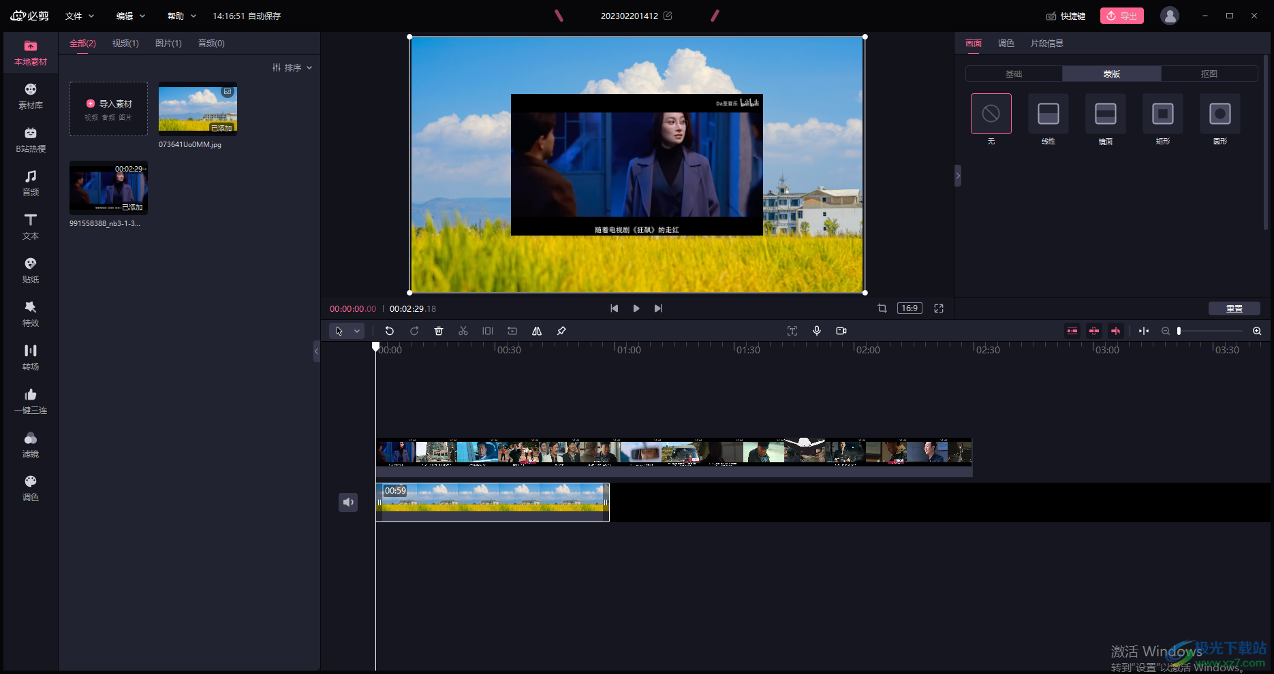Open the 16:9 aspect ratio selector

tap(910, 308)
